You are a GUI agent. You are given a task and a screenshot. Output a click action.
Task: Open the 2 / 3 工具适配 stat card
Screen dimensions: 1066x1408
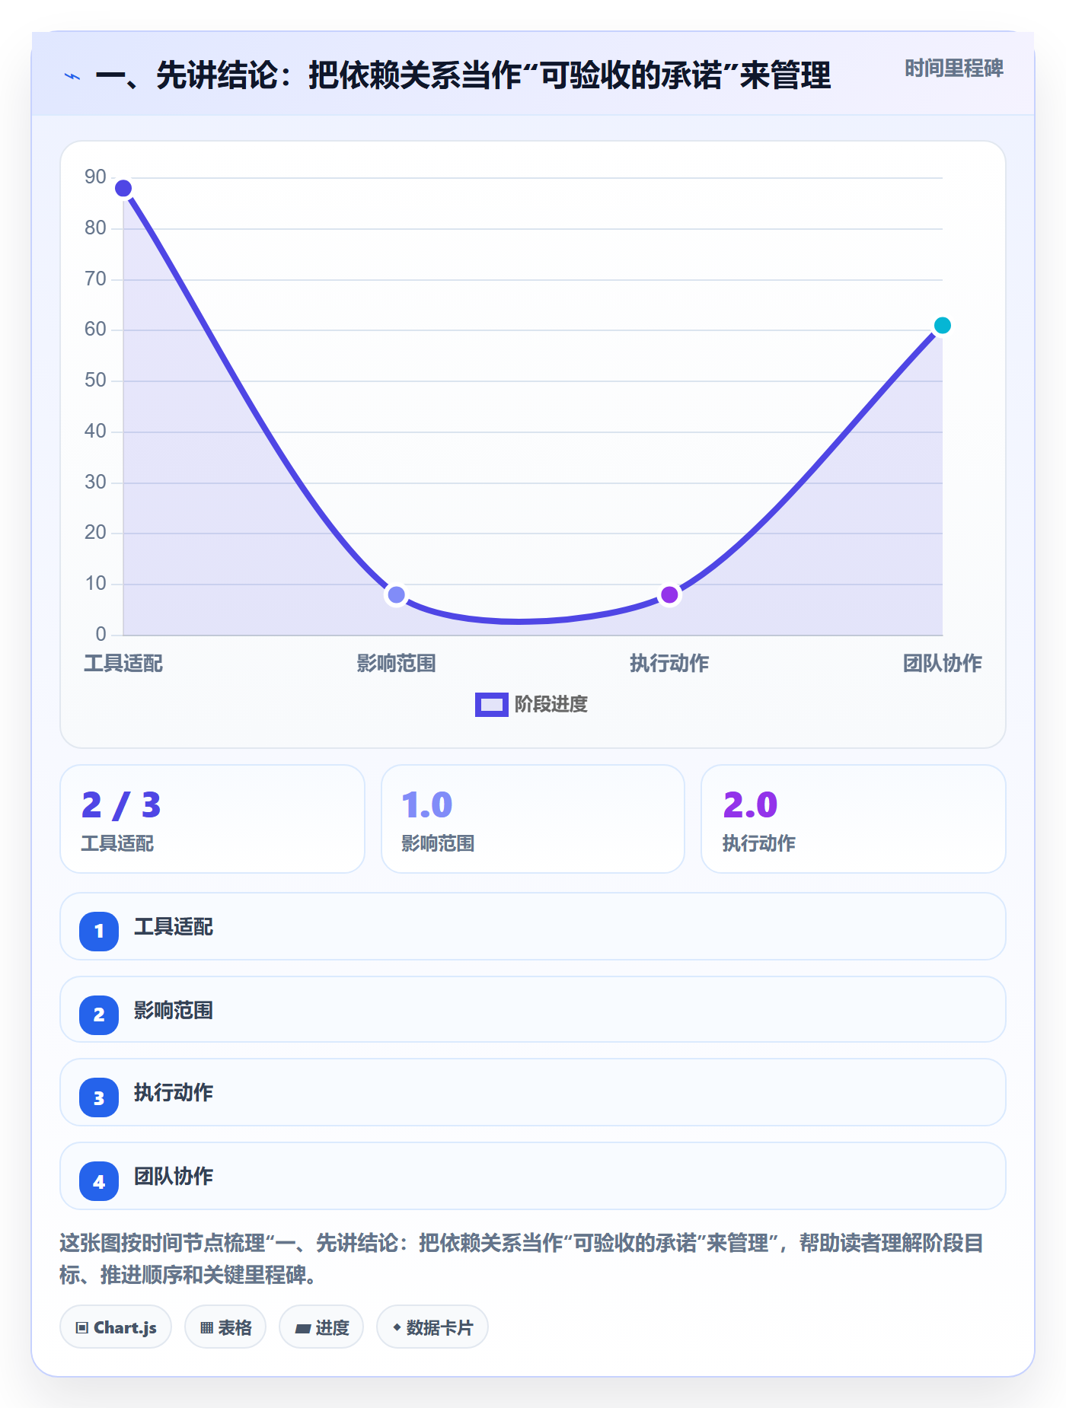[x=212, y=819]
